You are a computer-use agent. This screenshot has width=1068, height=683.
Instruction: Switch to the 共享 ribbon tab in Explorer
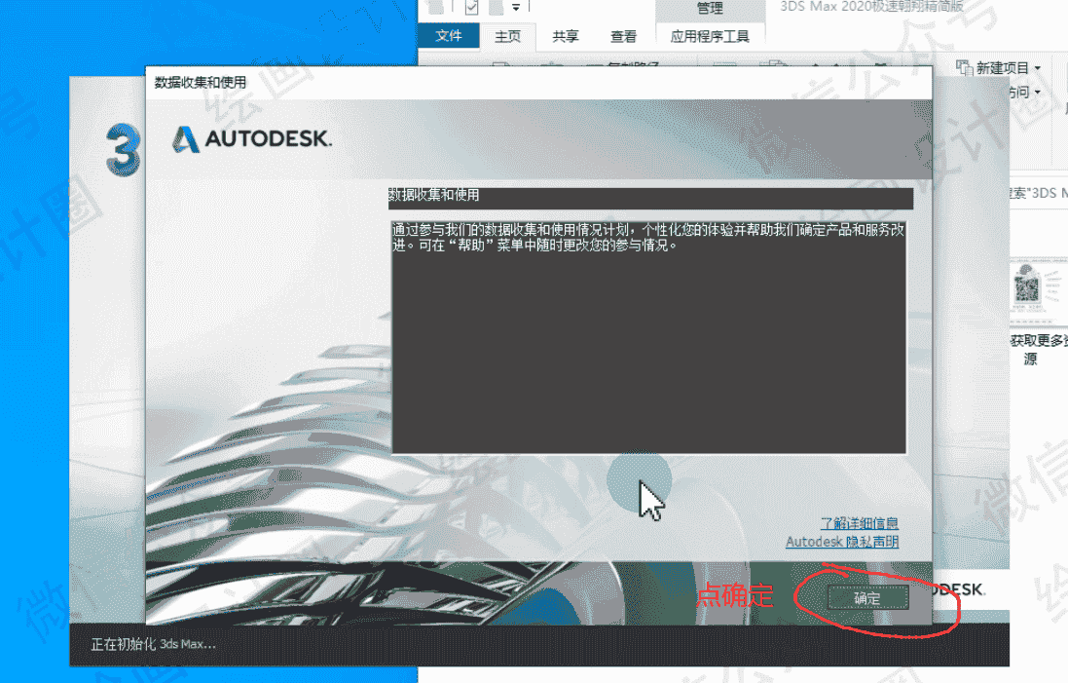point(566,36)
